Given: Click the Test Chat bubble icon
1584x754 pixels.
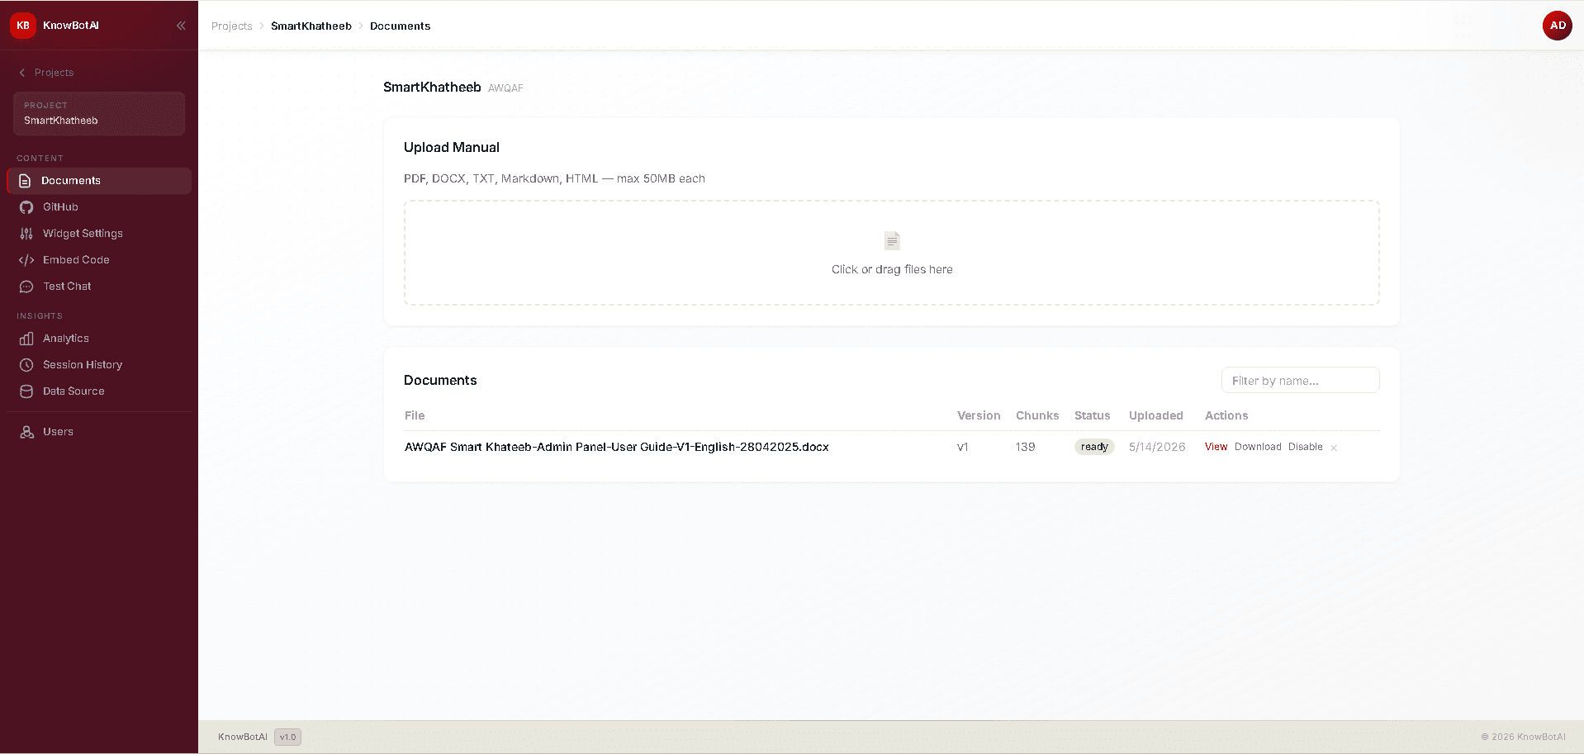Looking at the screenshot, I should (x=26, y=287).
